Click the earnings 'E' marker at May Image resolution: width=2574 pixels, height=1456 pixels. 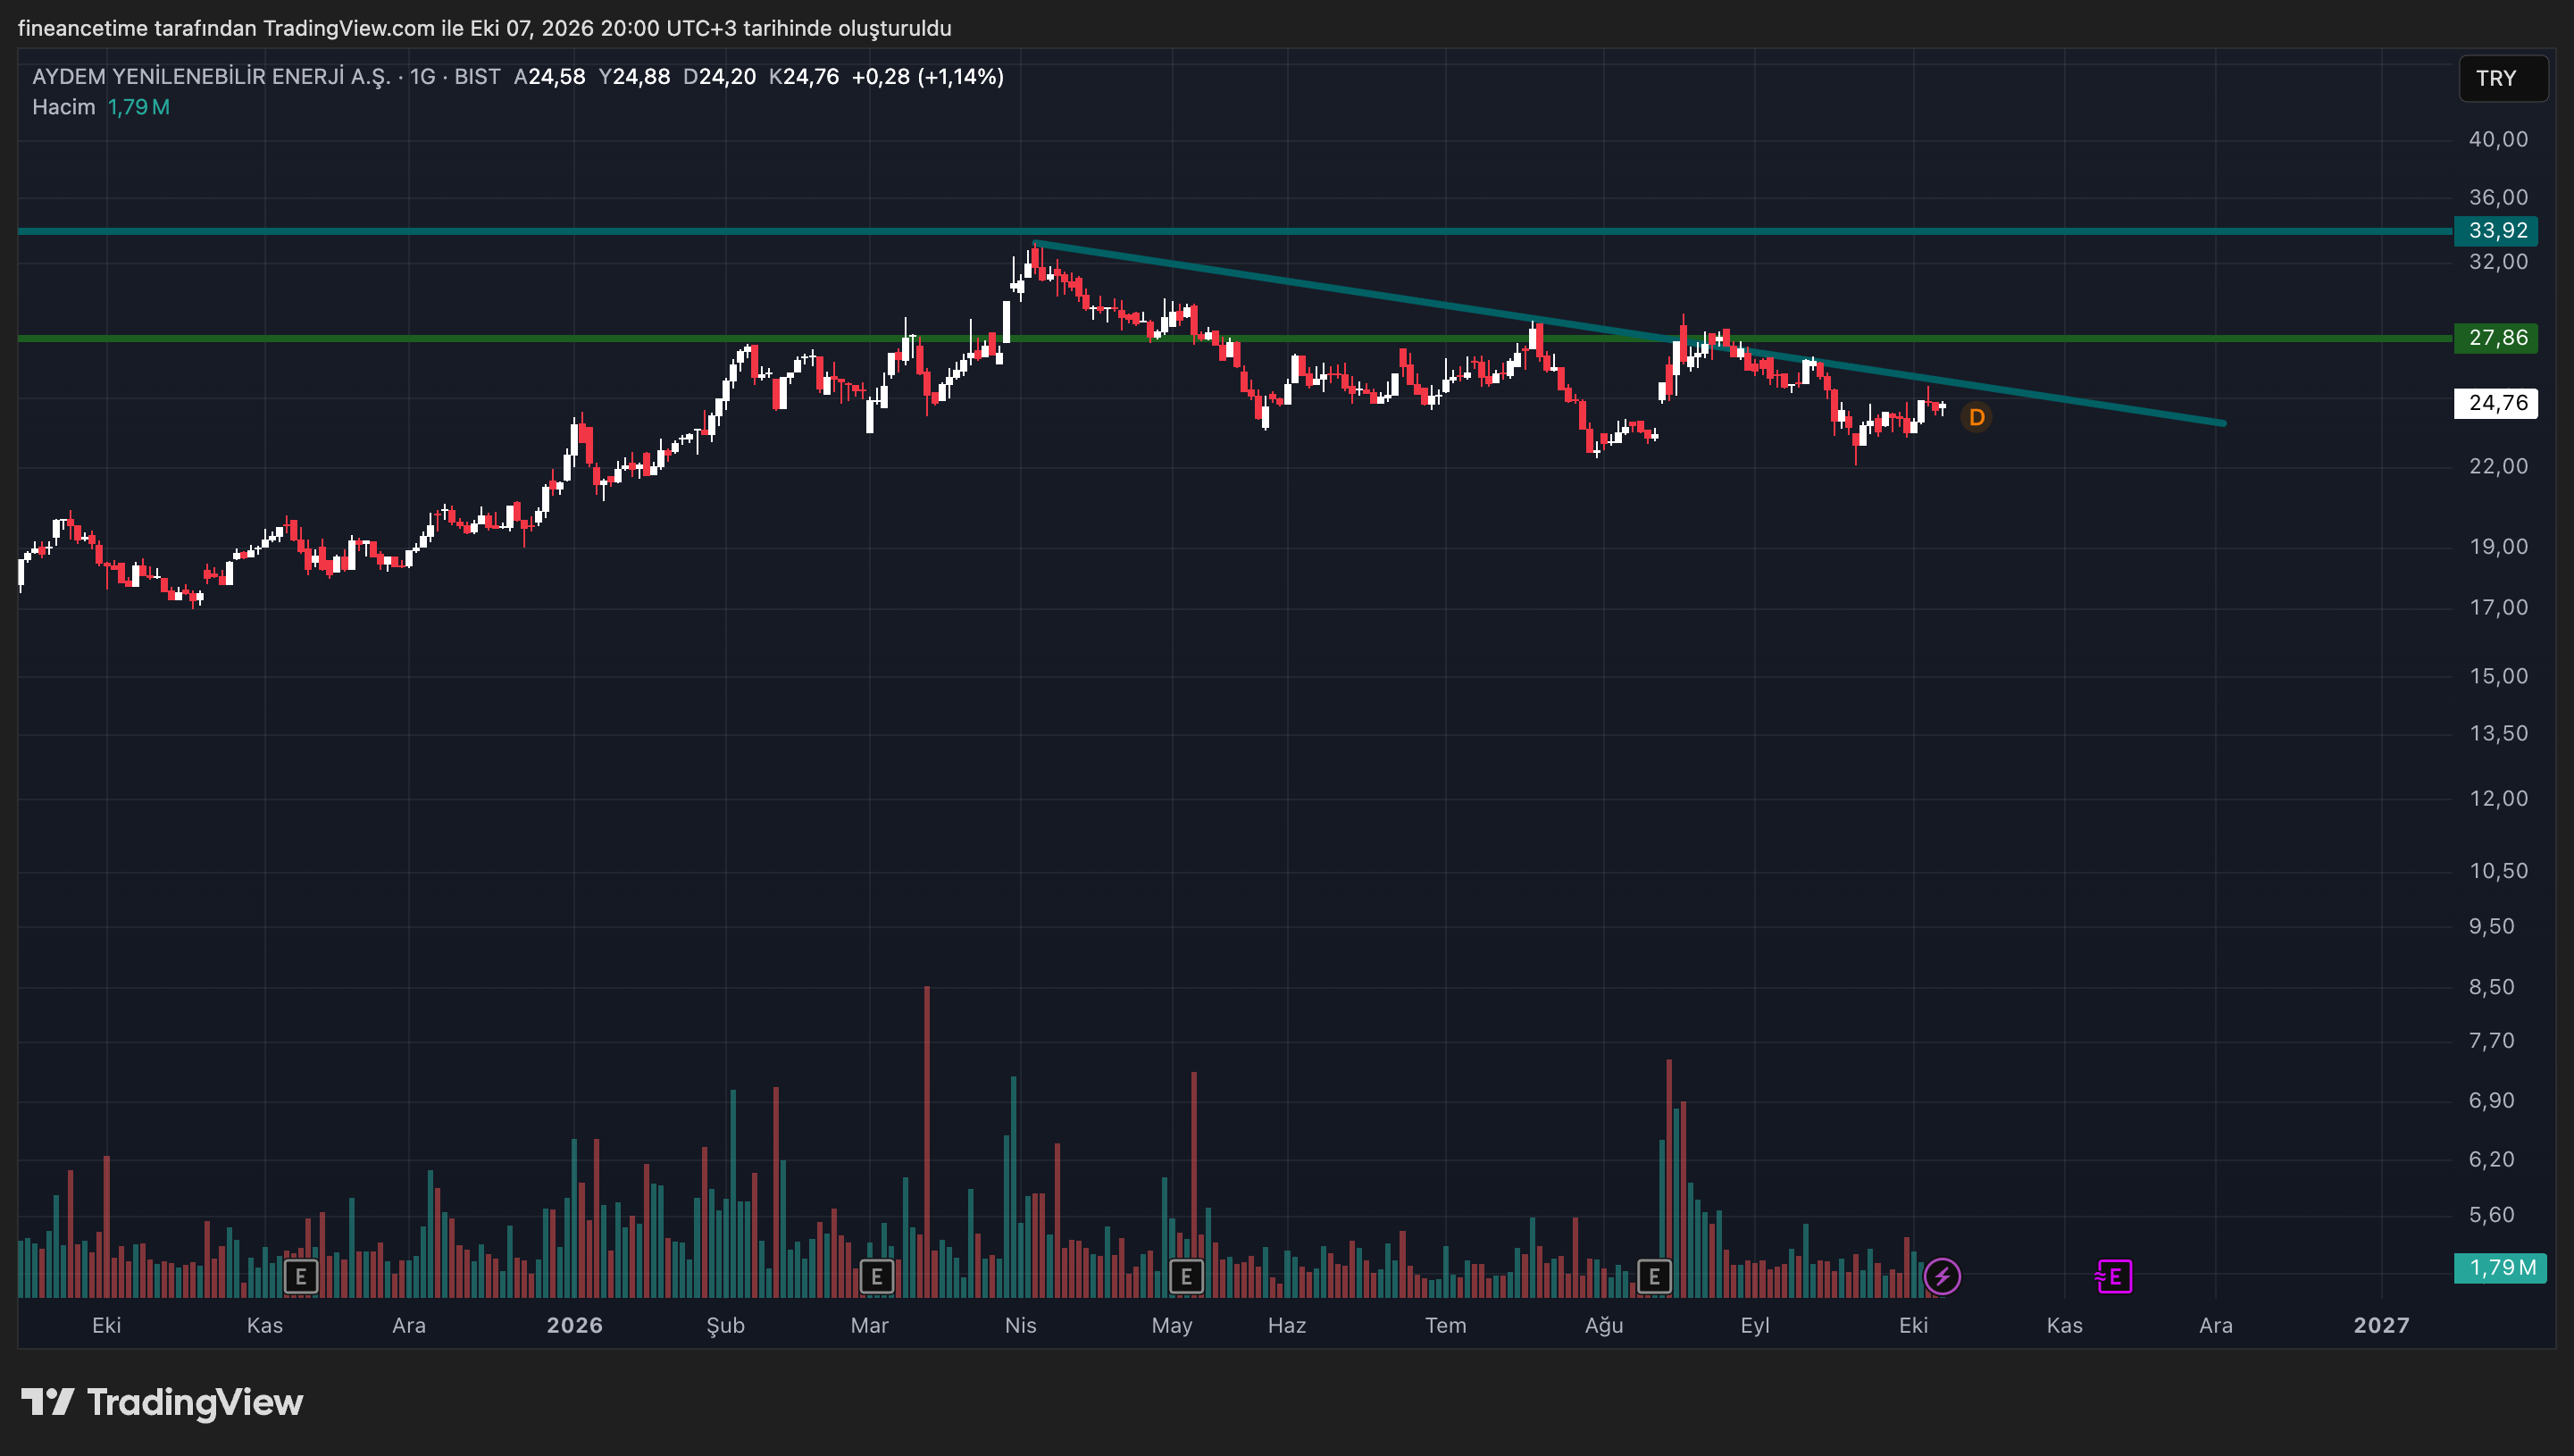coord(1187,1277)
